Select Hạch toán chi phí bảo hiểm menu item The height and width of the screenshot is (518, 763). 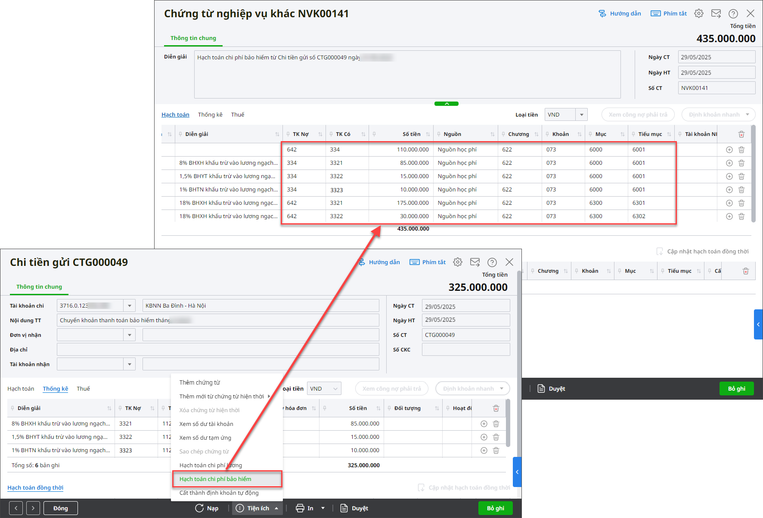(x=215, y=479)
